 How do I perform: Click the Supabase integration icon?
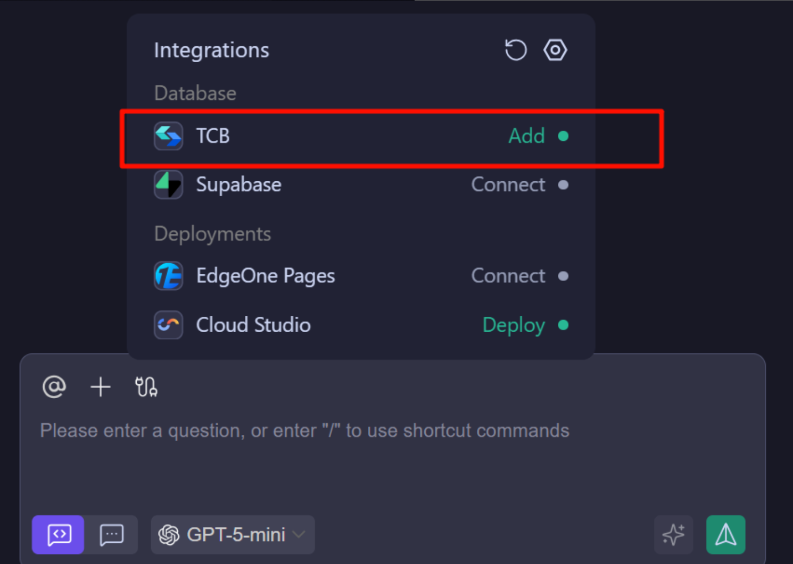pos(168,184)
